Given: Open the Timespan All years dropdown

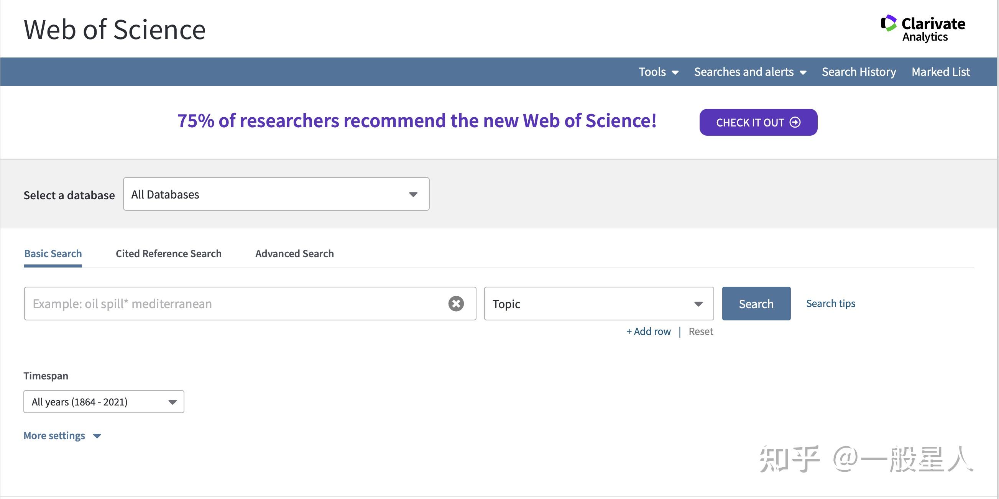Looking at the screenshot, I should pyautogui.click(x=104, y=402).
